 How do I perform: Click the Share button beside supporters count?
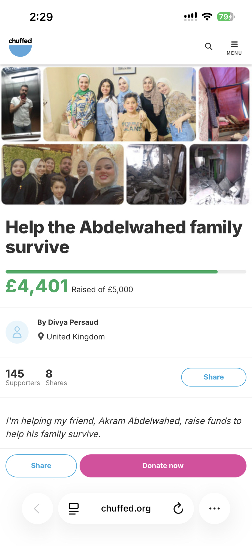click(214, 377)
